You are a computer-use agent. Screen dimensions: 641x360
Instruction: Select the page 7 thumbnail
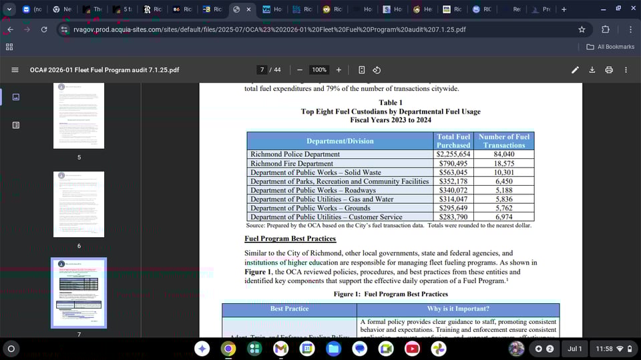tap(79, 293)
